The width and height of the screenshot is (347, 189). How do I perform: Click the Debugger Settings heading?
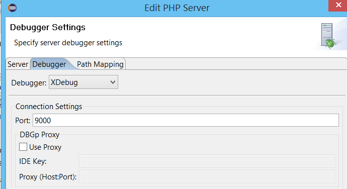point(48,28)
